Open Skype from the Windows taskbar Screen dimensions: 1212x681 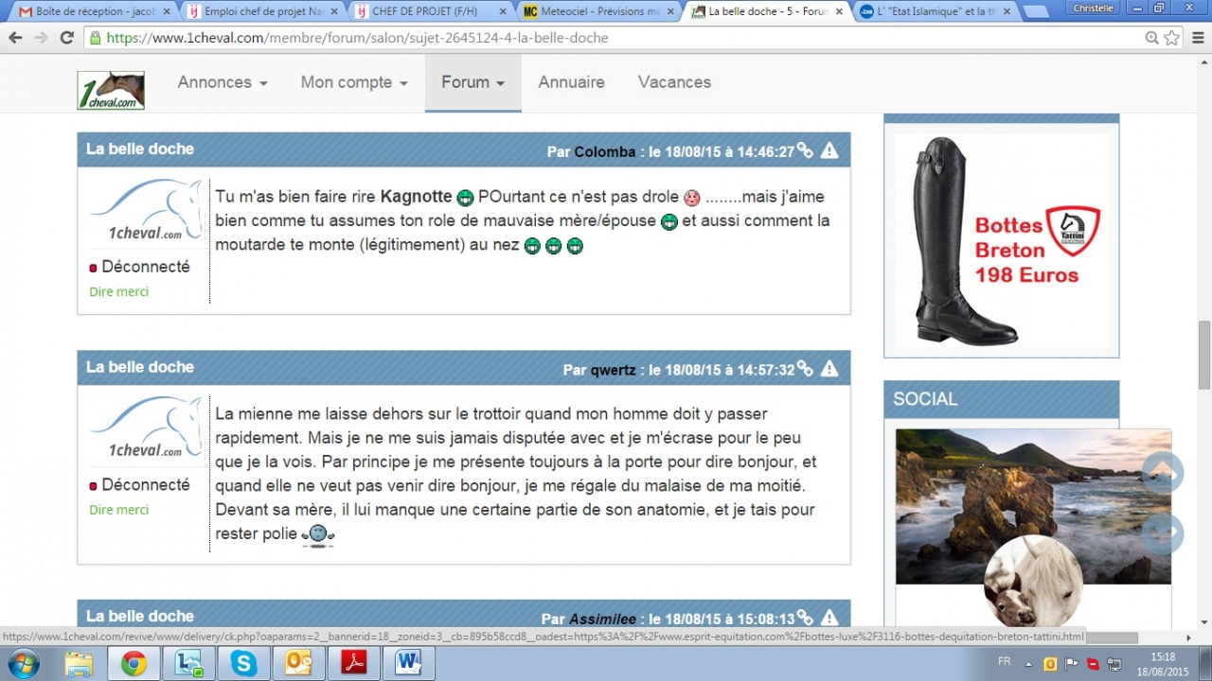tap(243, 664)
